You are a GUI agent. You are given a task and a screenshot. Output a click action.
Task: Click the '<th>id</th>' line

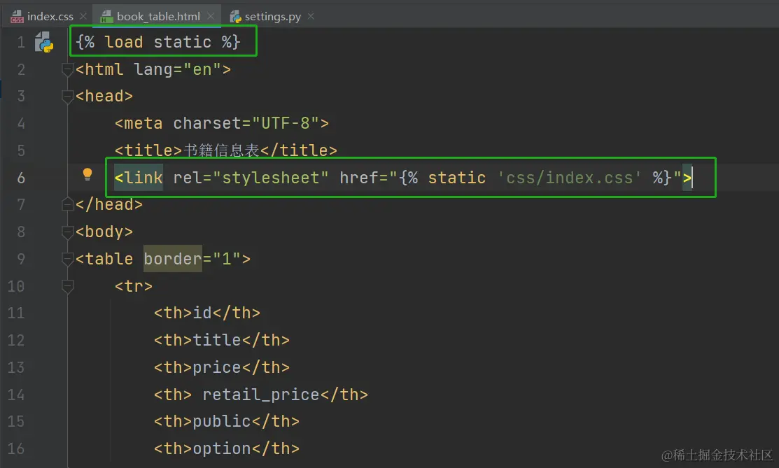pyautogui.click(x=206, y=313)
